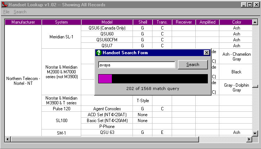Screen dimensions: 261x149
Task: Select the Ash color cell in QSU7 row
Action: (236, 46)
